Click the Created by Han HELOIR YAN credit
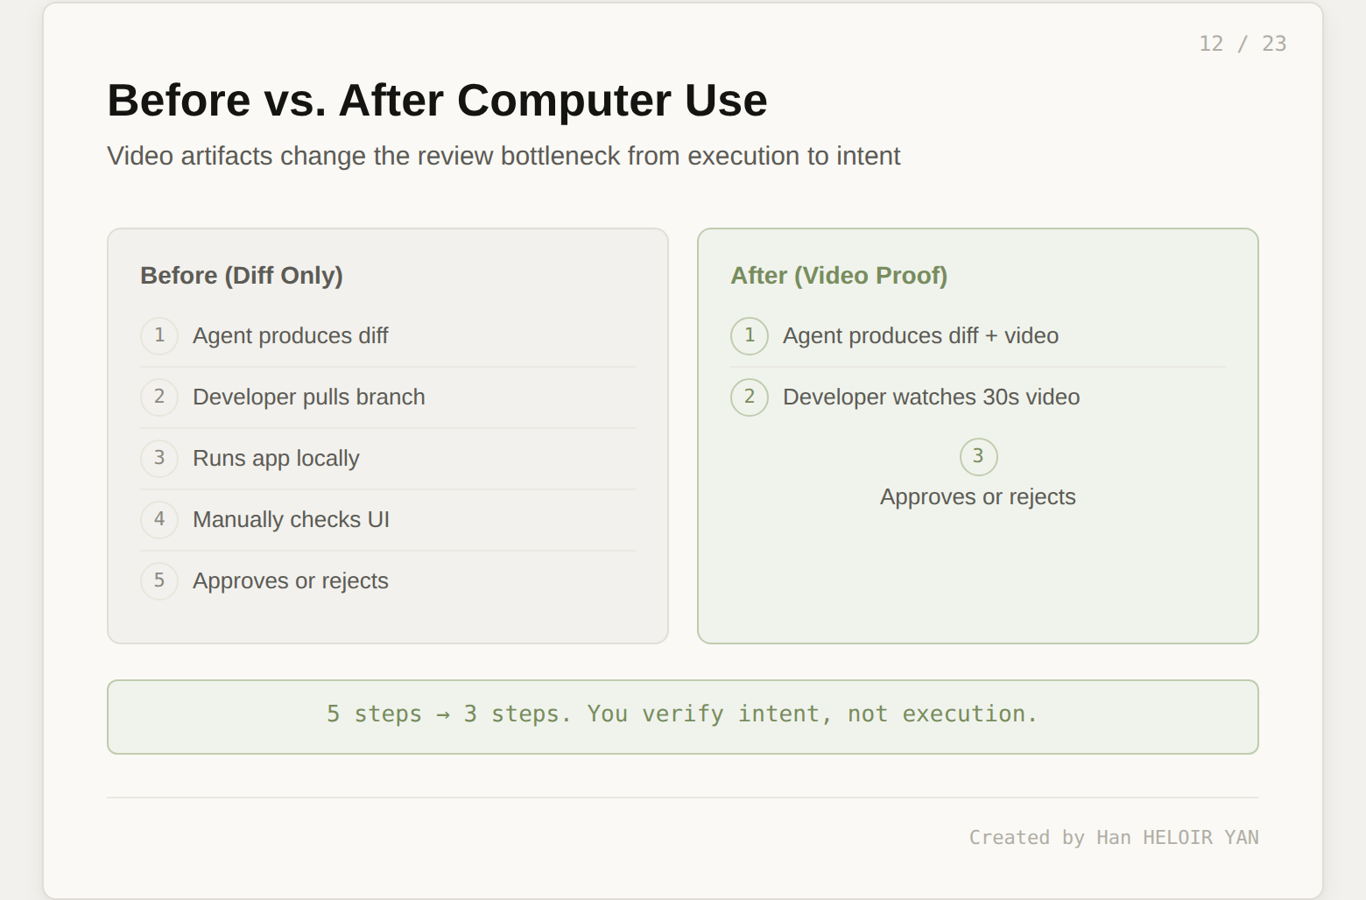 coord(1113,838)
